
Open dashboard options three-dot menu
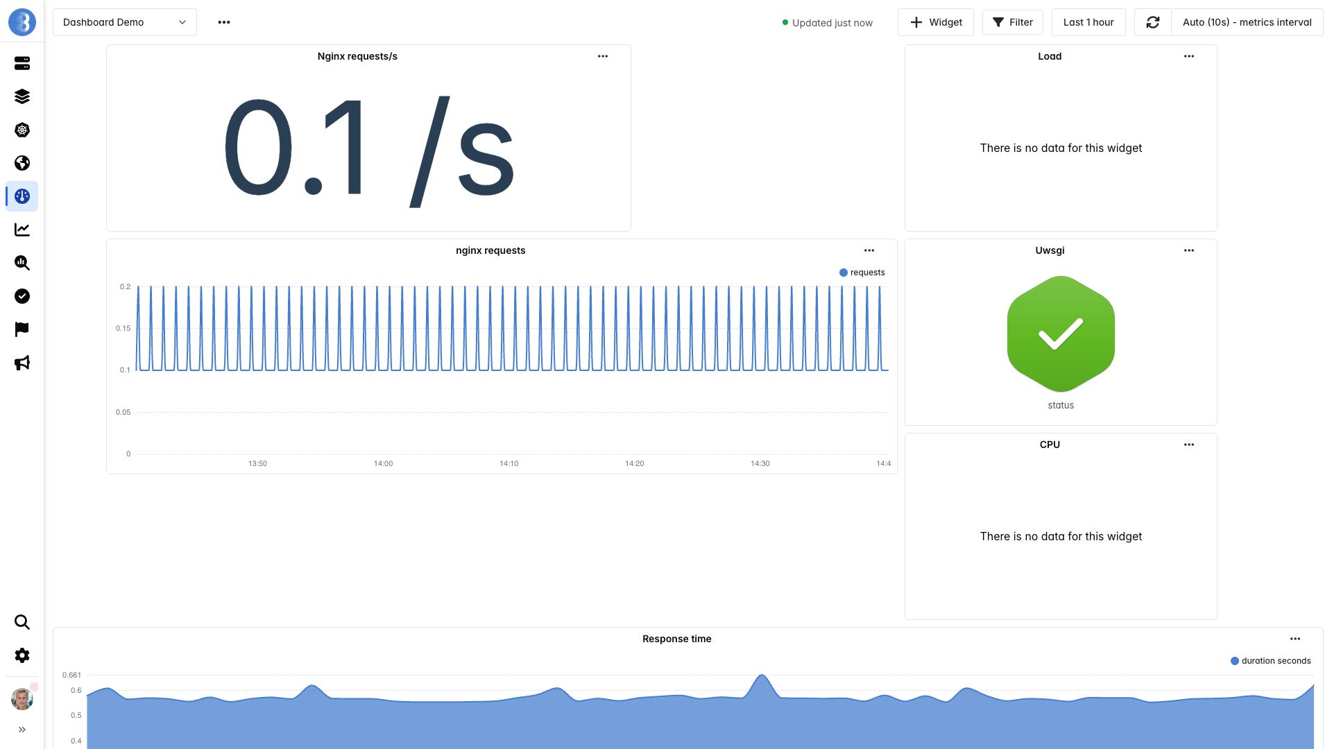(x=224, y=22)
